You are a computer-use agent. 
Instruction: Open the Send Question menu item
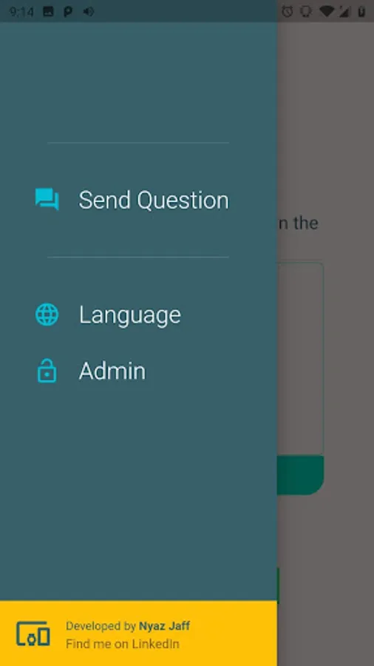(x=138, y=200)
